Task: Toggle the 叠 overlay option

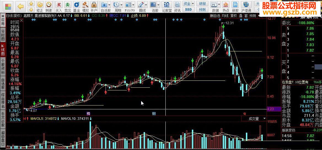Action: [240, 16]
